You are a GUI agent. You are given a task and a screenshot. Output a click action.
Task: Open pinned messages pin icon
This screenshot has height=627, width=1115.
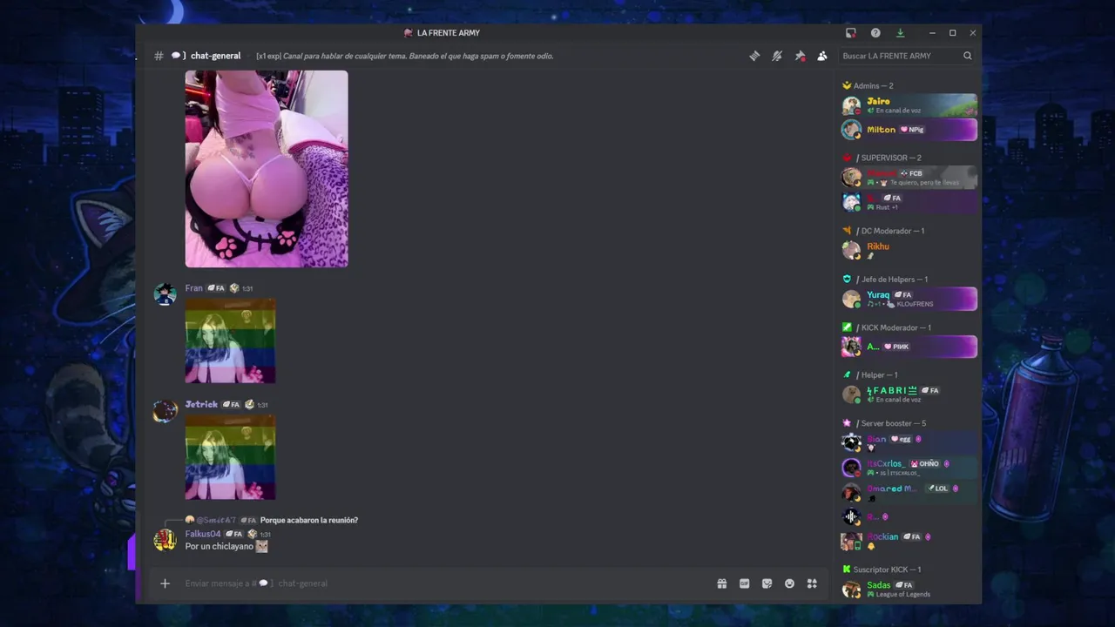coord(800,56)
